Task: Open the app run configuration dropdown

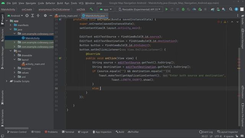Action: (x=106, y=9)
